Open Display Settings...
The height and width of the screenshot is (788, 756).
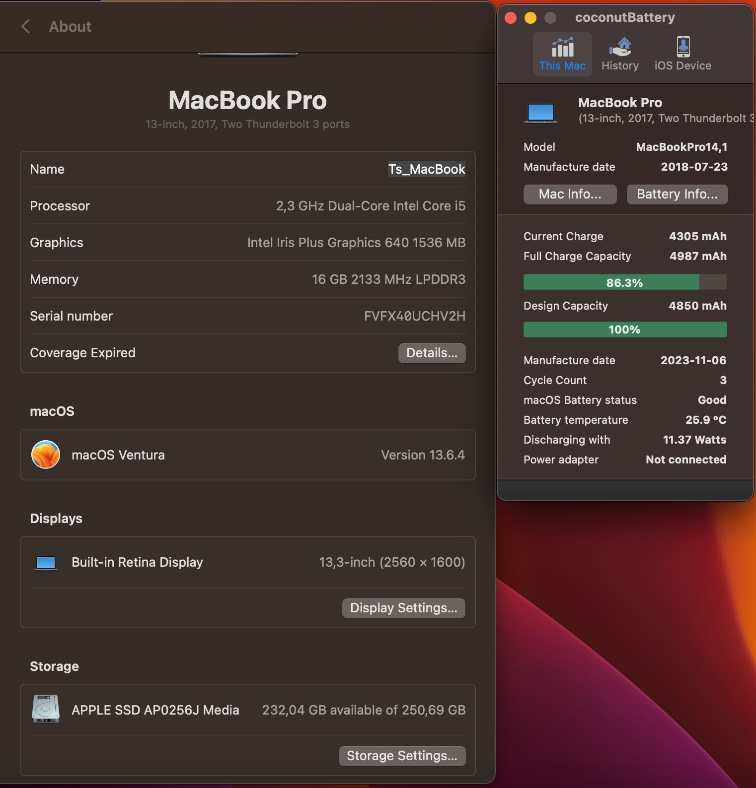pyautogui.click(x=403, y=608)
